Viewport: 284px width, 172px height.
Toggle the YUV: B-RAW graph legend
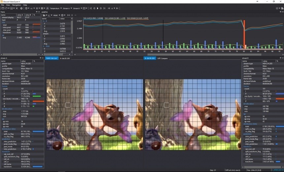(137, 18)
